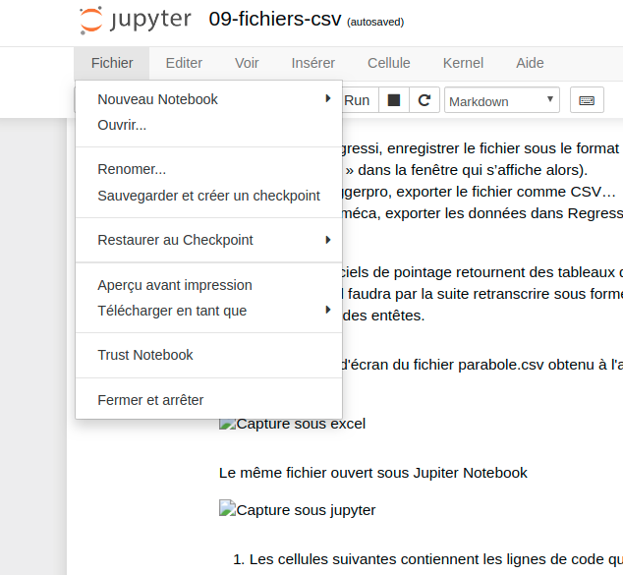Click the restart kernel circular arrow icon
The height and width of the screenshot is (575, 623).
click(425, 100)
